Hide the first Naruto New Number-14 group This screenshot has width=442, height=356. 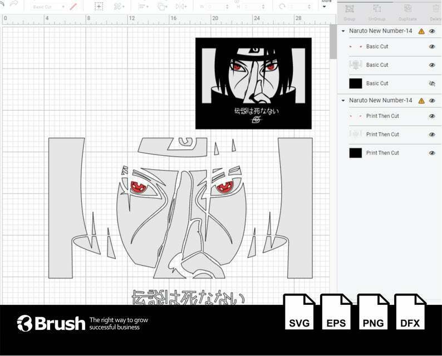[432, 31]
